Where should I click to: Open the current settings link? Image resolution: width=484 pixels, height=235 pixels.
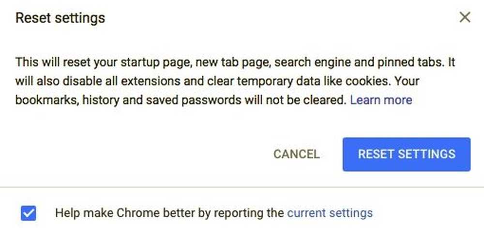point(330,213)
